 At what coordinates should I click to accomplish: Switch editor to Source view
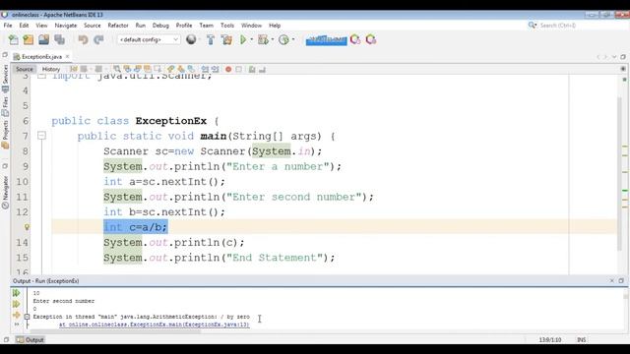point(24,69)
